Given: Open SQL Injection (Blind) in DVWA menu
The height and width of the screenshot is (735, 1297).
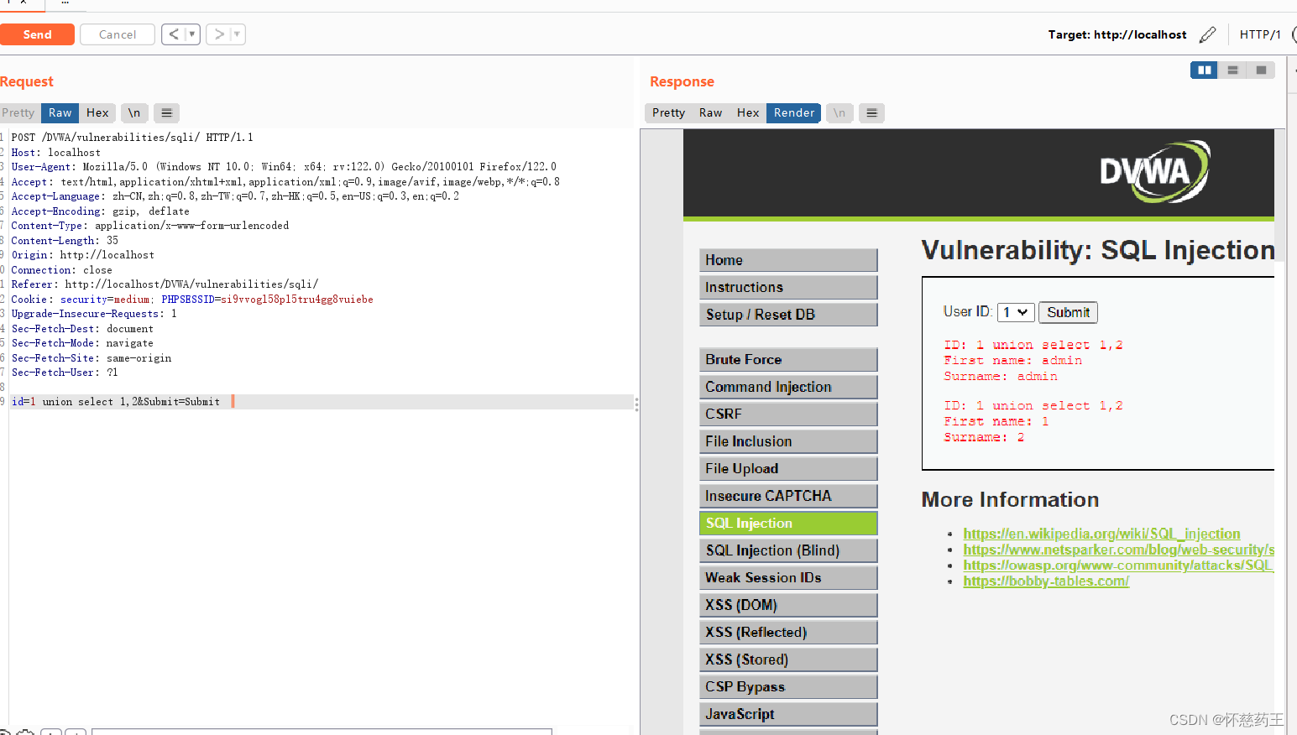Looking at the screenshot, I should 788,550.
